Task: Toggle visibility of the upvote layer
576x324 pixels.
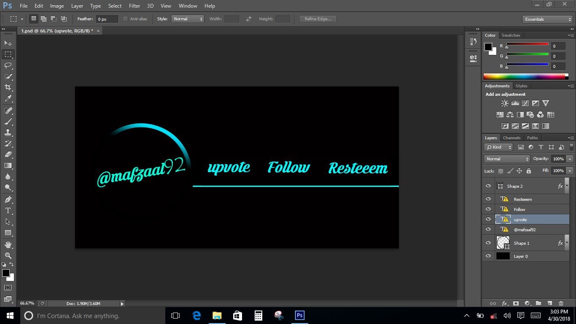Action: pyautogui.click(x=488, y=219)
